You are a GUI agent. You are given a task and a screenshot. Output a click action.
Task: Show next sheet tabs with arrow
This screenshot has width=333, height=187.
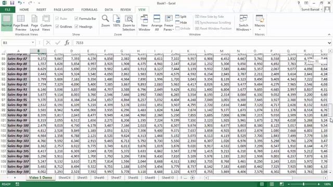click(15, 178)
